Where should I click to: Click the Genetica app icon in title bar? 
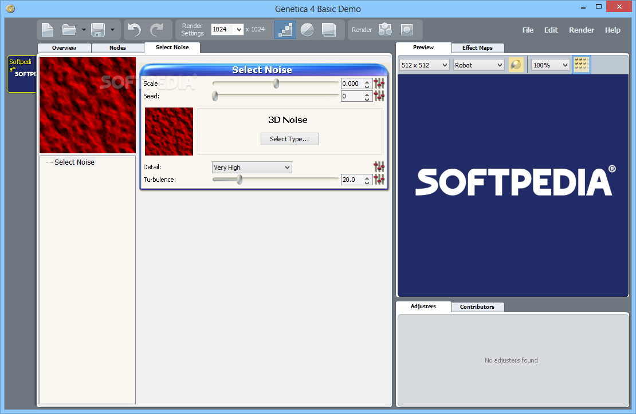pos(10,8)
